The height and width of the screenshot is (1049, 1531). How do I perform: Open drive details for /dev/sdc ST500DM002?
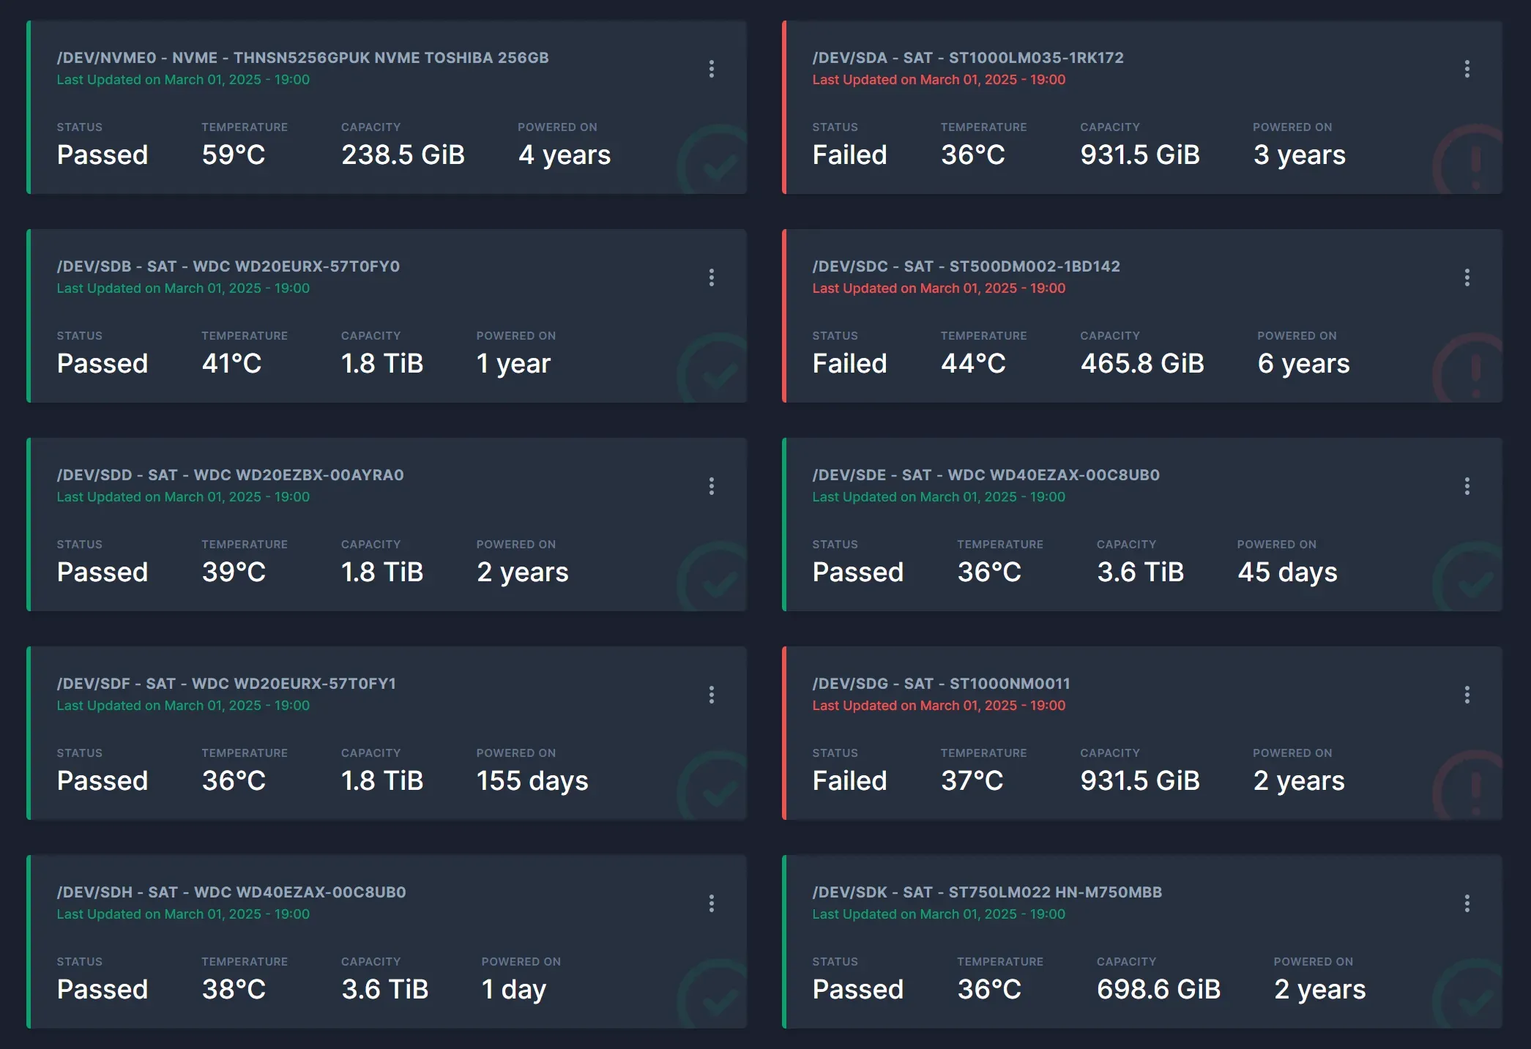966,266
